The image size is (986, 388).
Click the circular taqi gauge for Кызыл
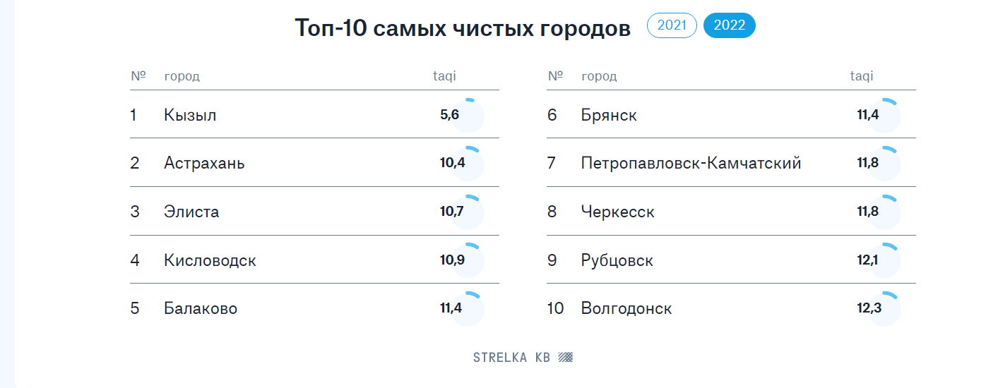click(x=467, y=116)
